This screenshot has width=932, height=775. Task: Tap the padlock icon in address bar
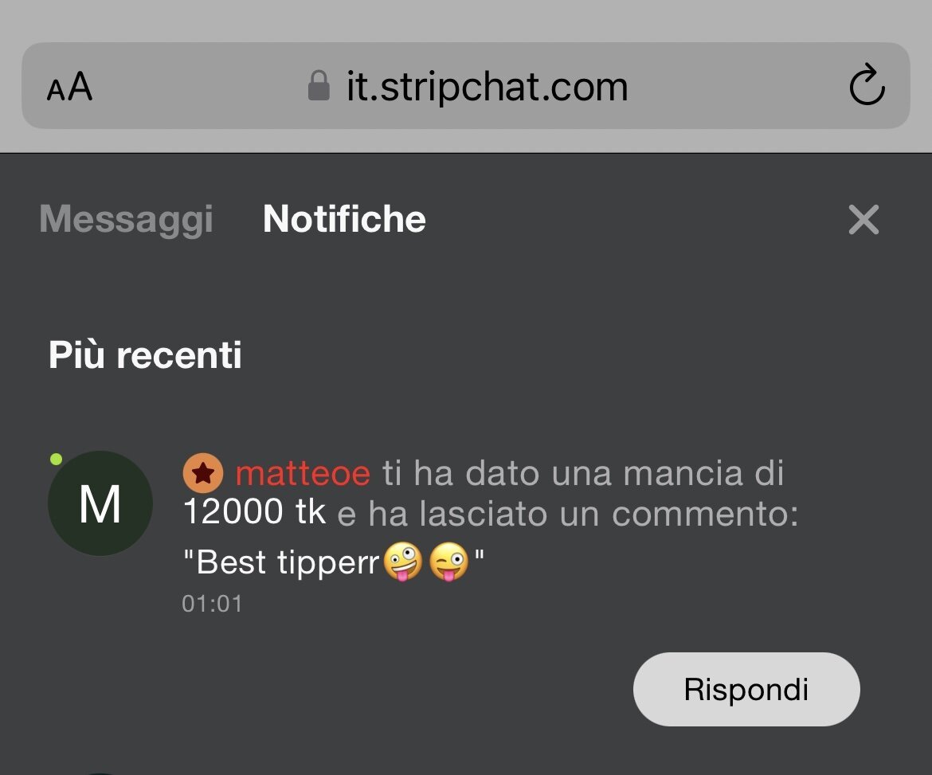[x=319, y=85]
